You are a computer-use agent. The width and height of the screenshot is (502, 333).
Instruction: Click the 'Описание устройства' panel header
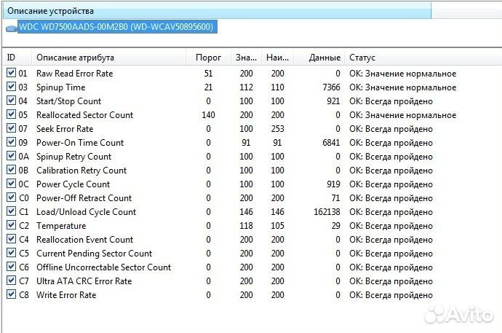pyautogui.click(x=51, y=11)
